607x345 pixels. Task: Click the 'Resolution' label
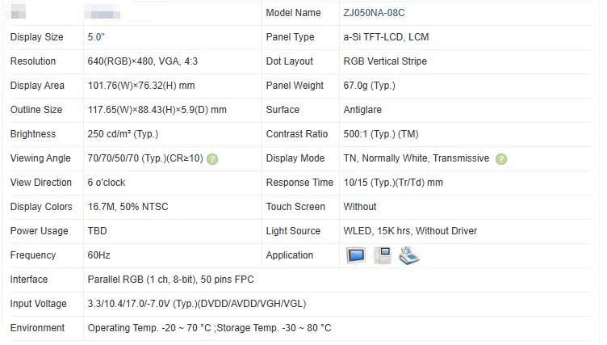click(33, 61)
